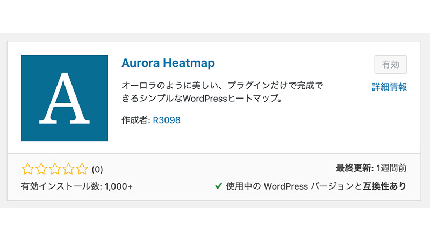Click the fourth rating star

pyautogui.click(x=68, y=169)
